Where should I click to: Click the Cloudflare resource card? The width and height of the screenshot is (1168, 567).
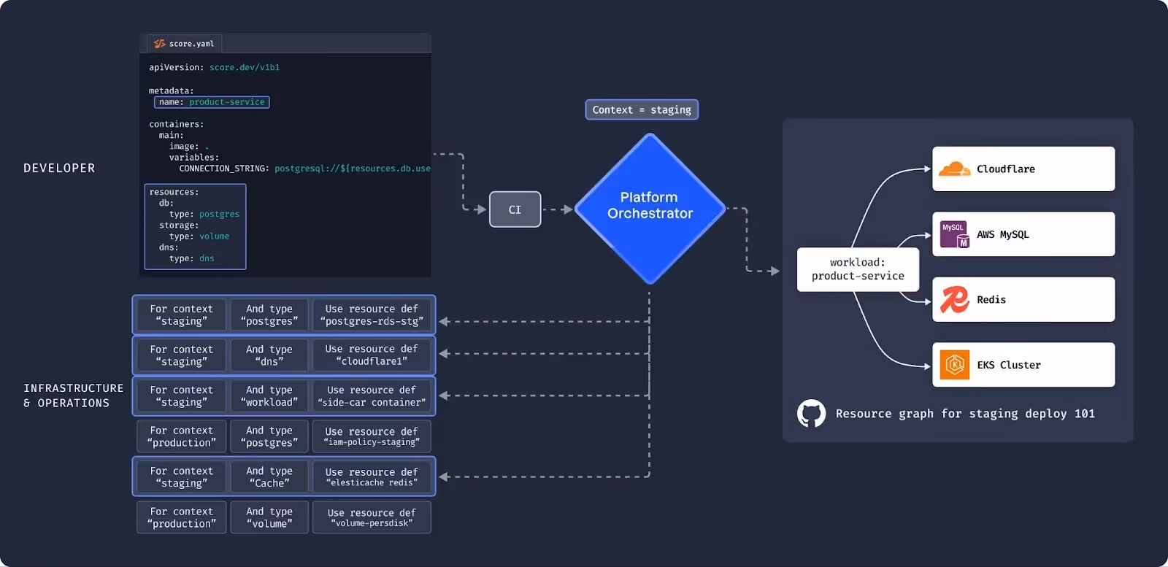[x=1023, y=169]
